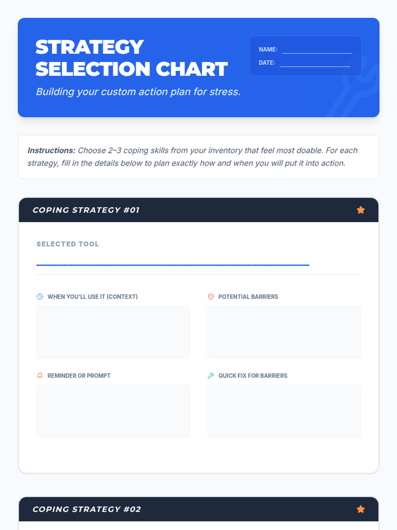Click the Strategy Selection Chart title
This screenshot has width=397, height=530.
tap(132, 58)
